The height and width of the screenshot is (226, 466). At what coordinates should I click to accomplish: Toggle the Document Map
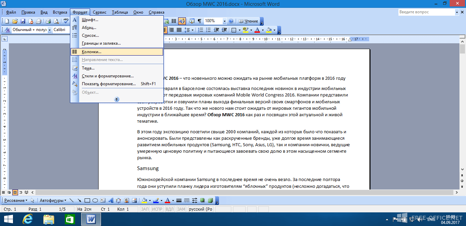coord(191,21)
